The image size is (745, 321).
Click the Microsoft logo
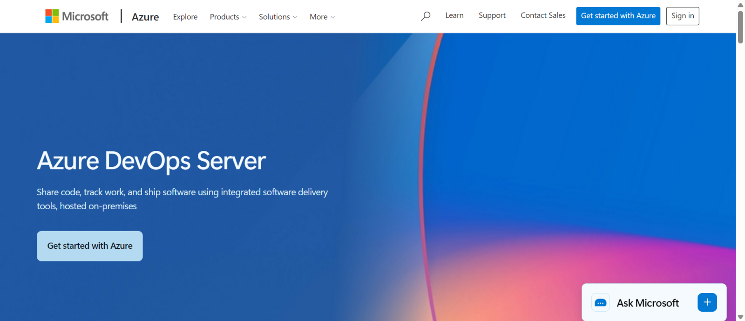coord(77,16)
